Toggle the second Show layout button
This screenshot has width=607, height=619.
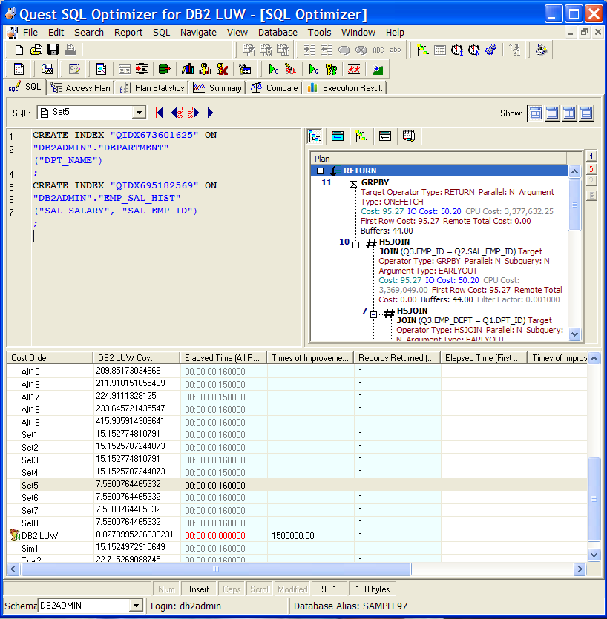tap(552, 113)
